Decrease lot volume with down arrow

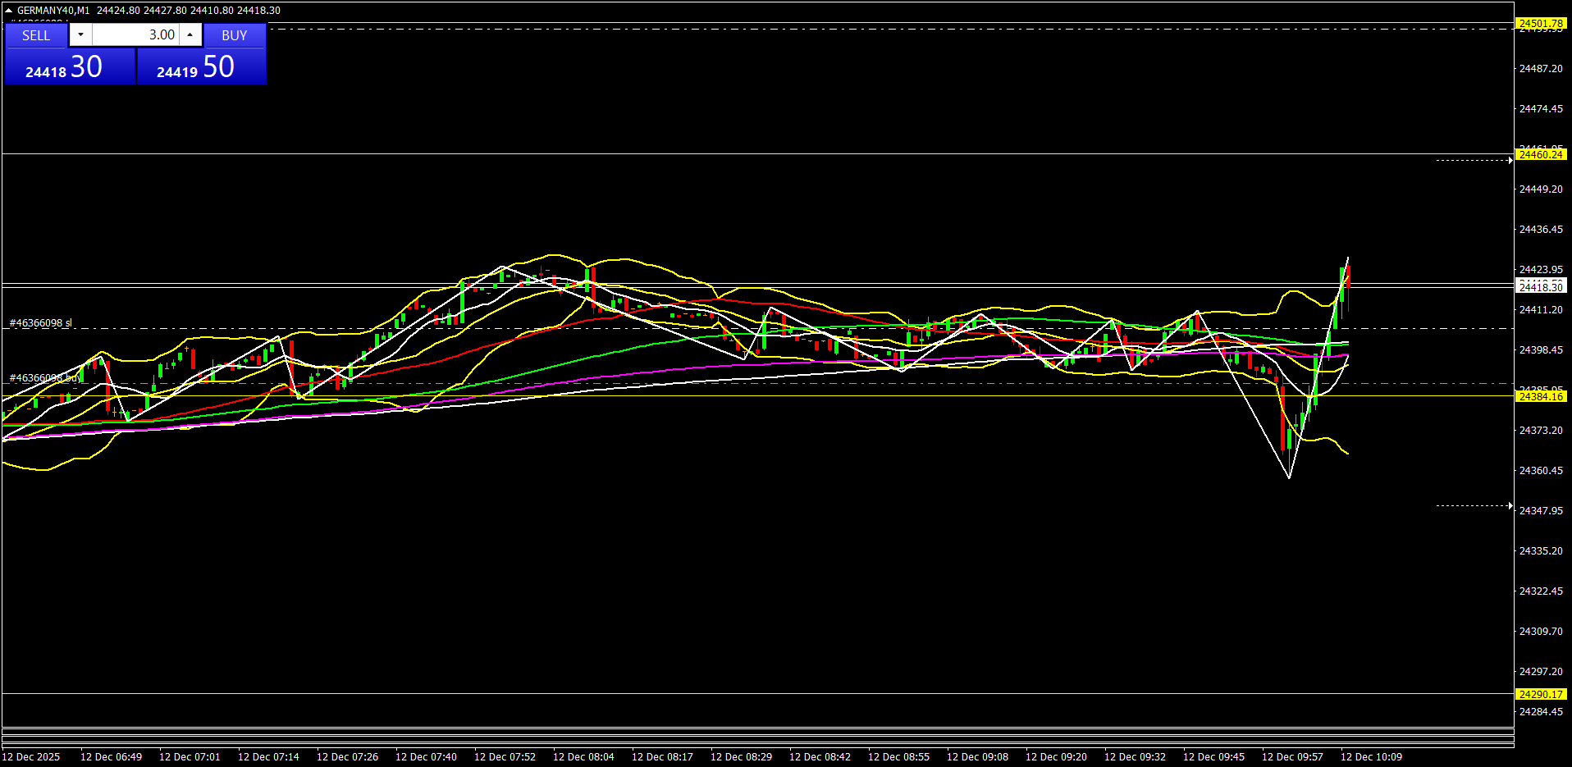coord(80,34)
